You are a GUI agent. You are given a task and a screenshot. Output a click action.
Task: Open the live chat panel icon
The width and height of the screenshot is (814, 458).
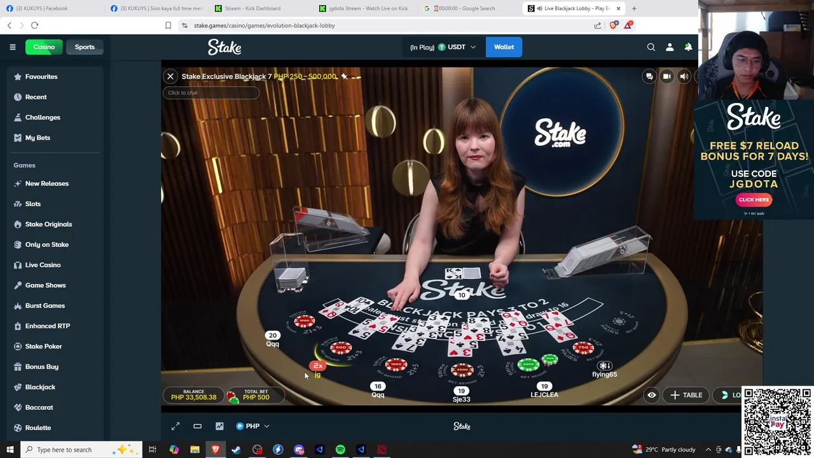[649, 76]
